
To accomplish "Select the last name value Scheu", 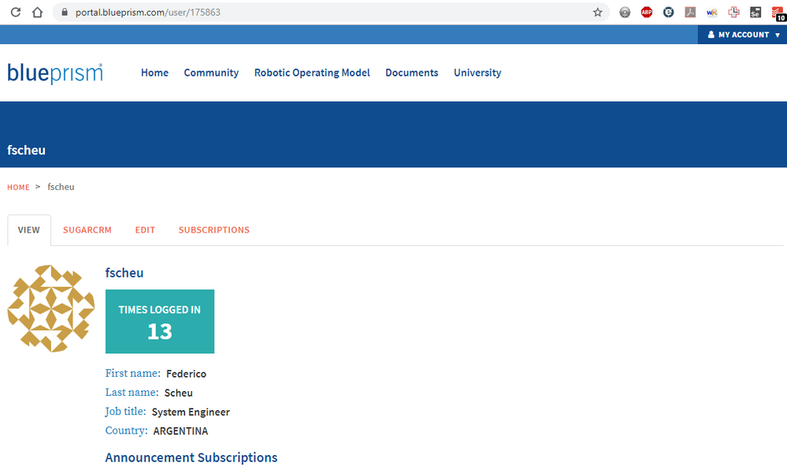I will click(179, 393).
